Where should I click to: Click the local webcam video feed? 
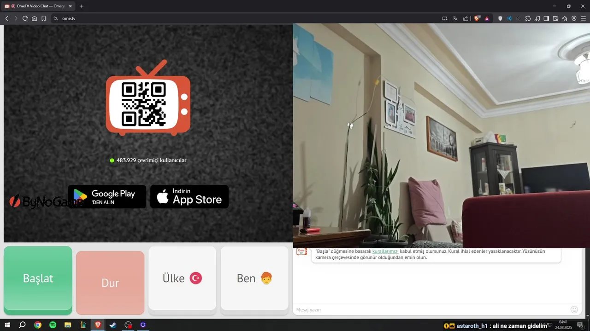coord(441,136)
